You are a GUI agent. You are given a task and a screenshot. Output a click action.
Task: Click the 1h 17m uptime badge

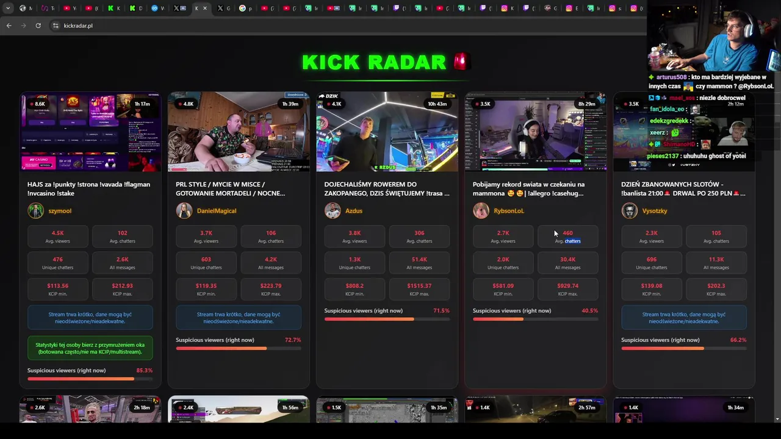coord(142,104)
